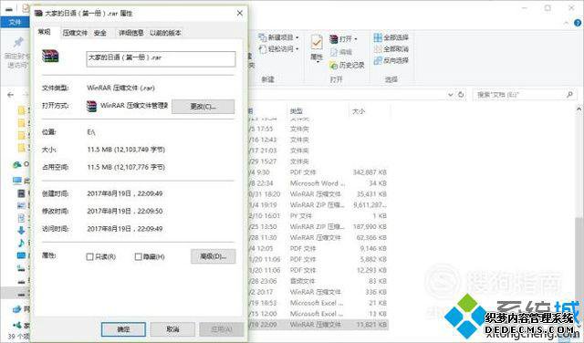Select the PDF row sized 12,293 KB
Screen dimensions: 584x343
(318, 270)
